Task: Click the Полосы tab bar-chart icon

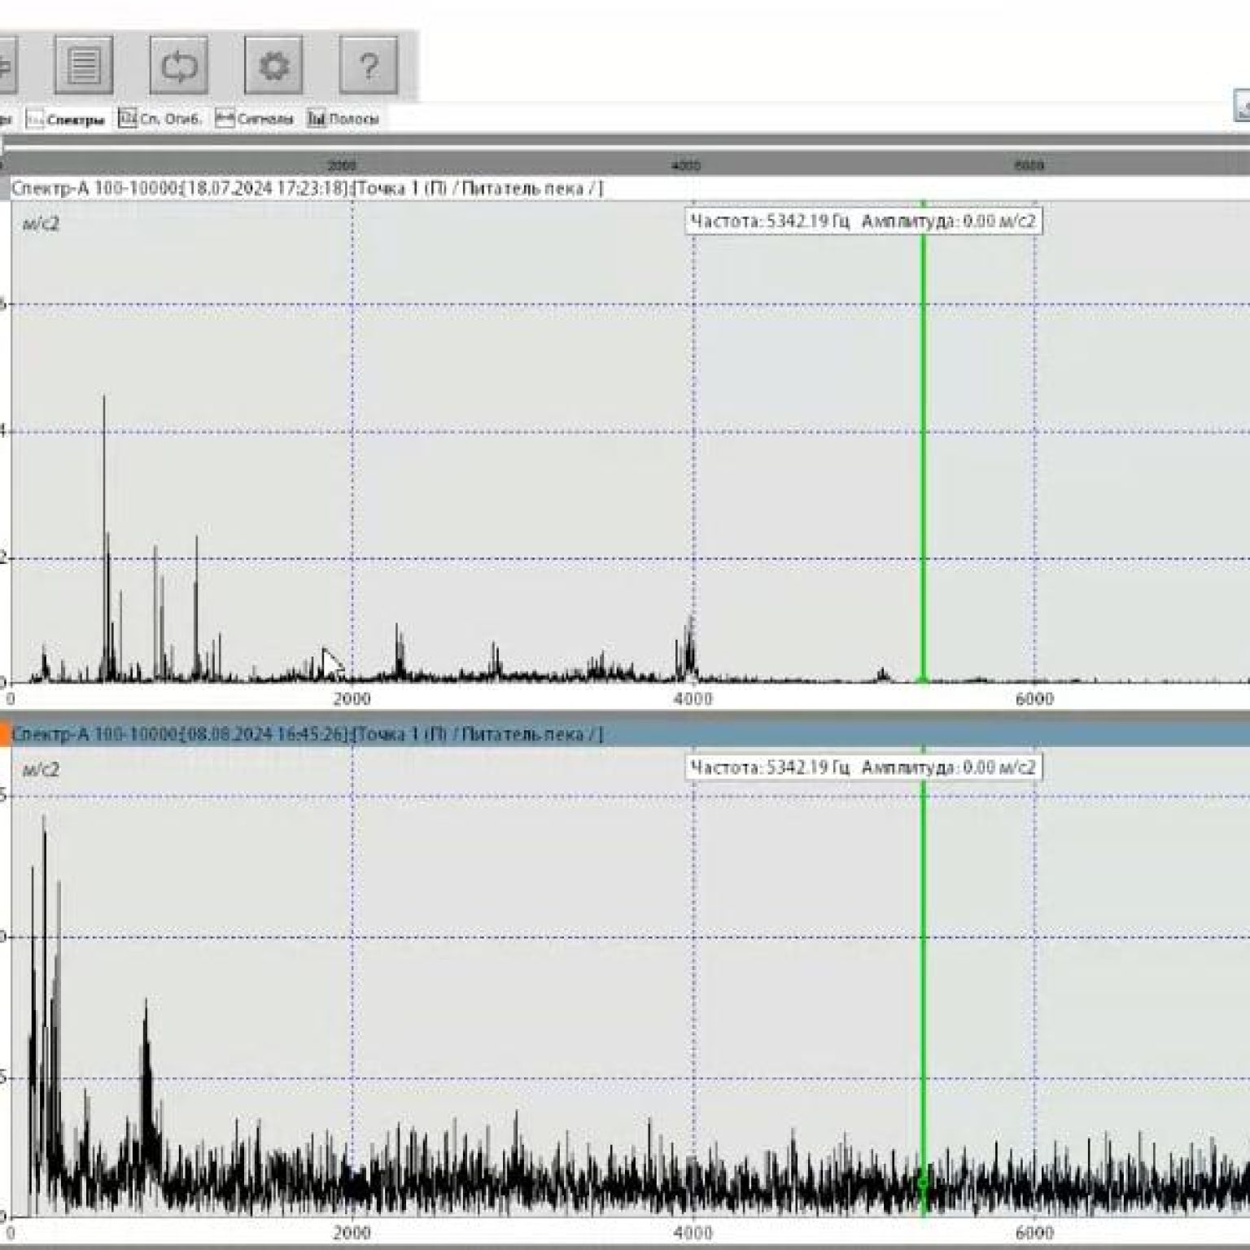Action: click(x=316, y=119)
